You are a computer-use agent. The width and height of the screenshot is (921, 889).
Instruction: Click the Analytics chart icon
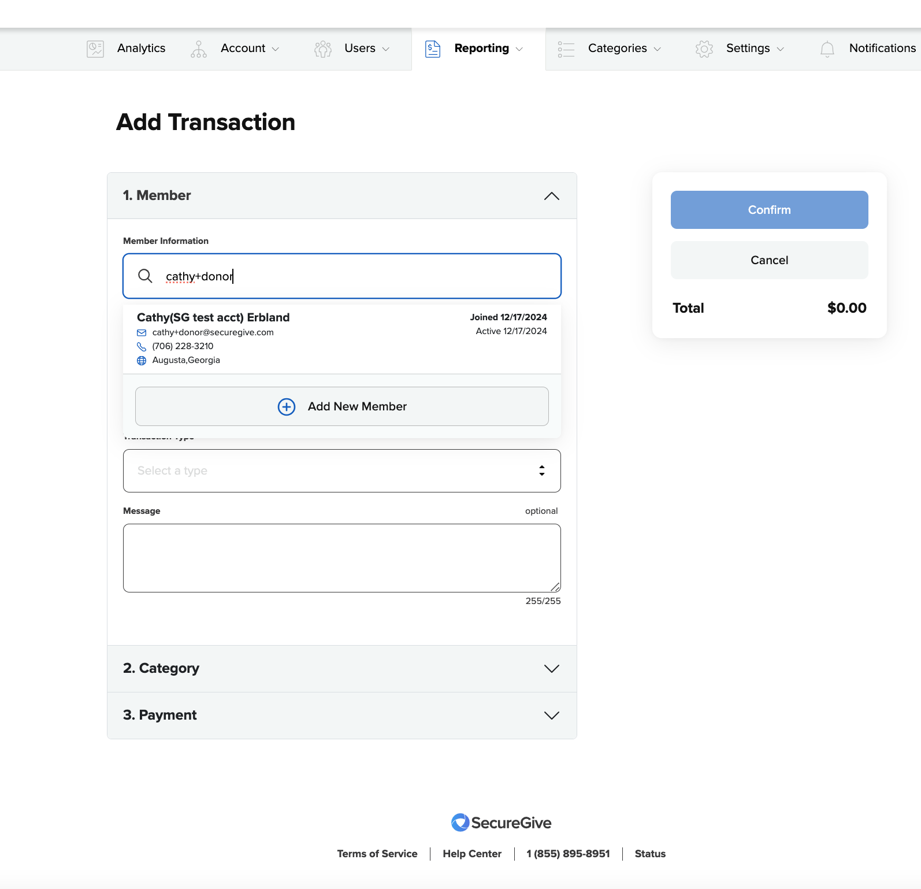pyautogui.click(x=95, y=49)
